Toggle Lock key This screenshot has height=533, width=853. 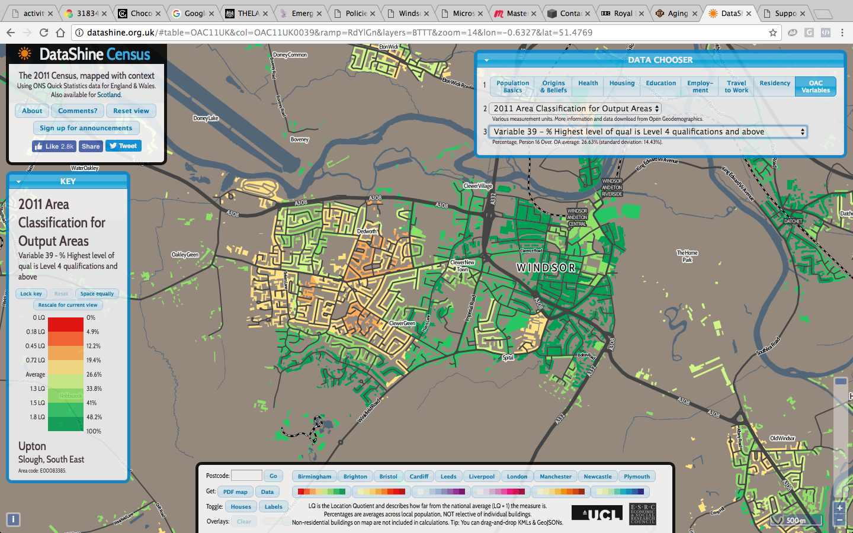[31, 294]
